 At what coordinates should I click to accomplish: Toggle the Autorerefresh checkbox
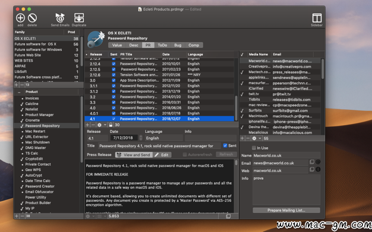point(185,154)
